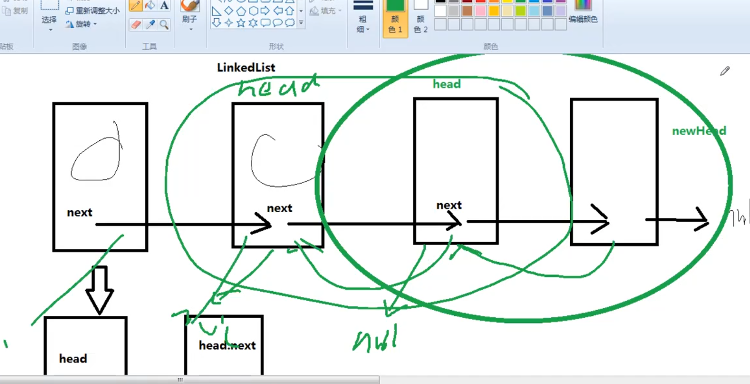
Task: Choose the pentagon shape
Action: (x=241, y=10)
